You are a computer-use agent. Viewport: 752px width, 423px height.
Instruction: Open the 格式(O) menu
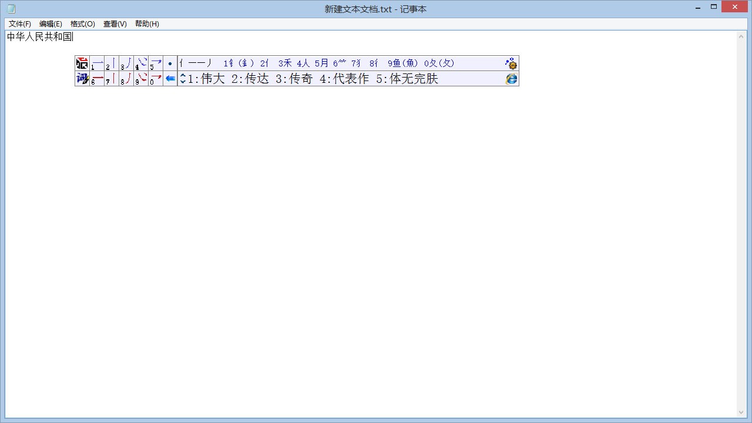click(x=82, y=23)
